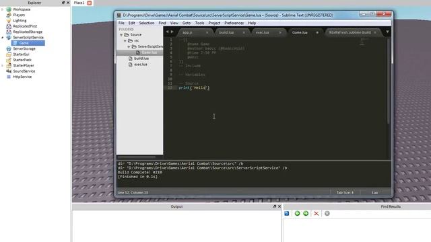Click the HttpService icon in Explorer
This screenshot has width=431, height=242.
coord(9,77)
